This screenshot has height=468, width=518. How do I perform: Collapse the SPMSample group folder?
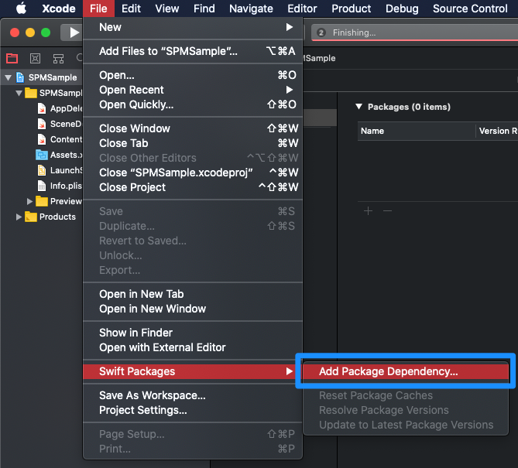19,94
